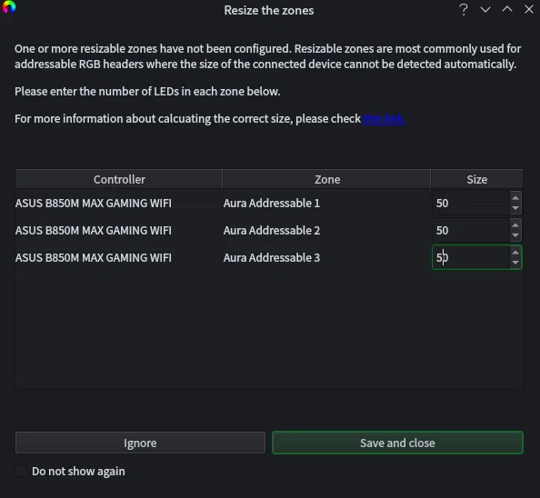Decrease size for Aura Addressable 1
The width and height of the screenshot is (540, 498).
(x=515, y=208)
